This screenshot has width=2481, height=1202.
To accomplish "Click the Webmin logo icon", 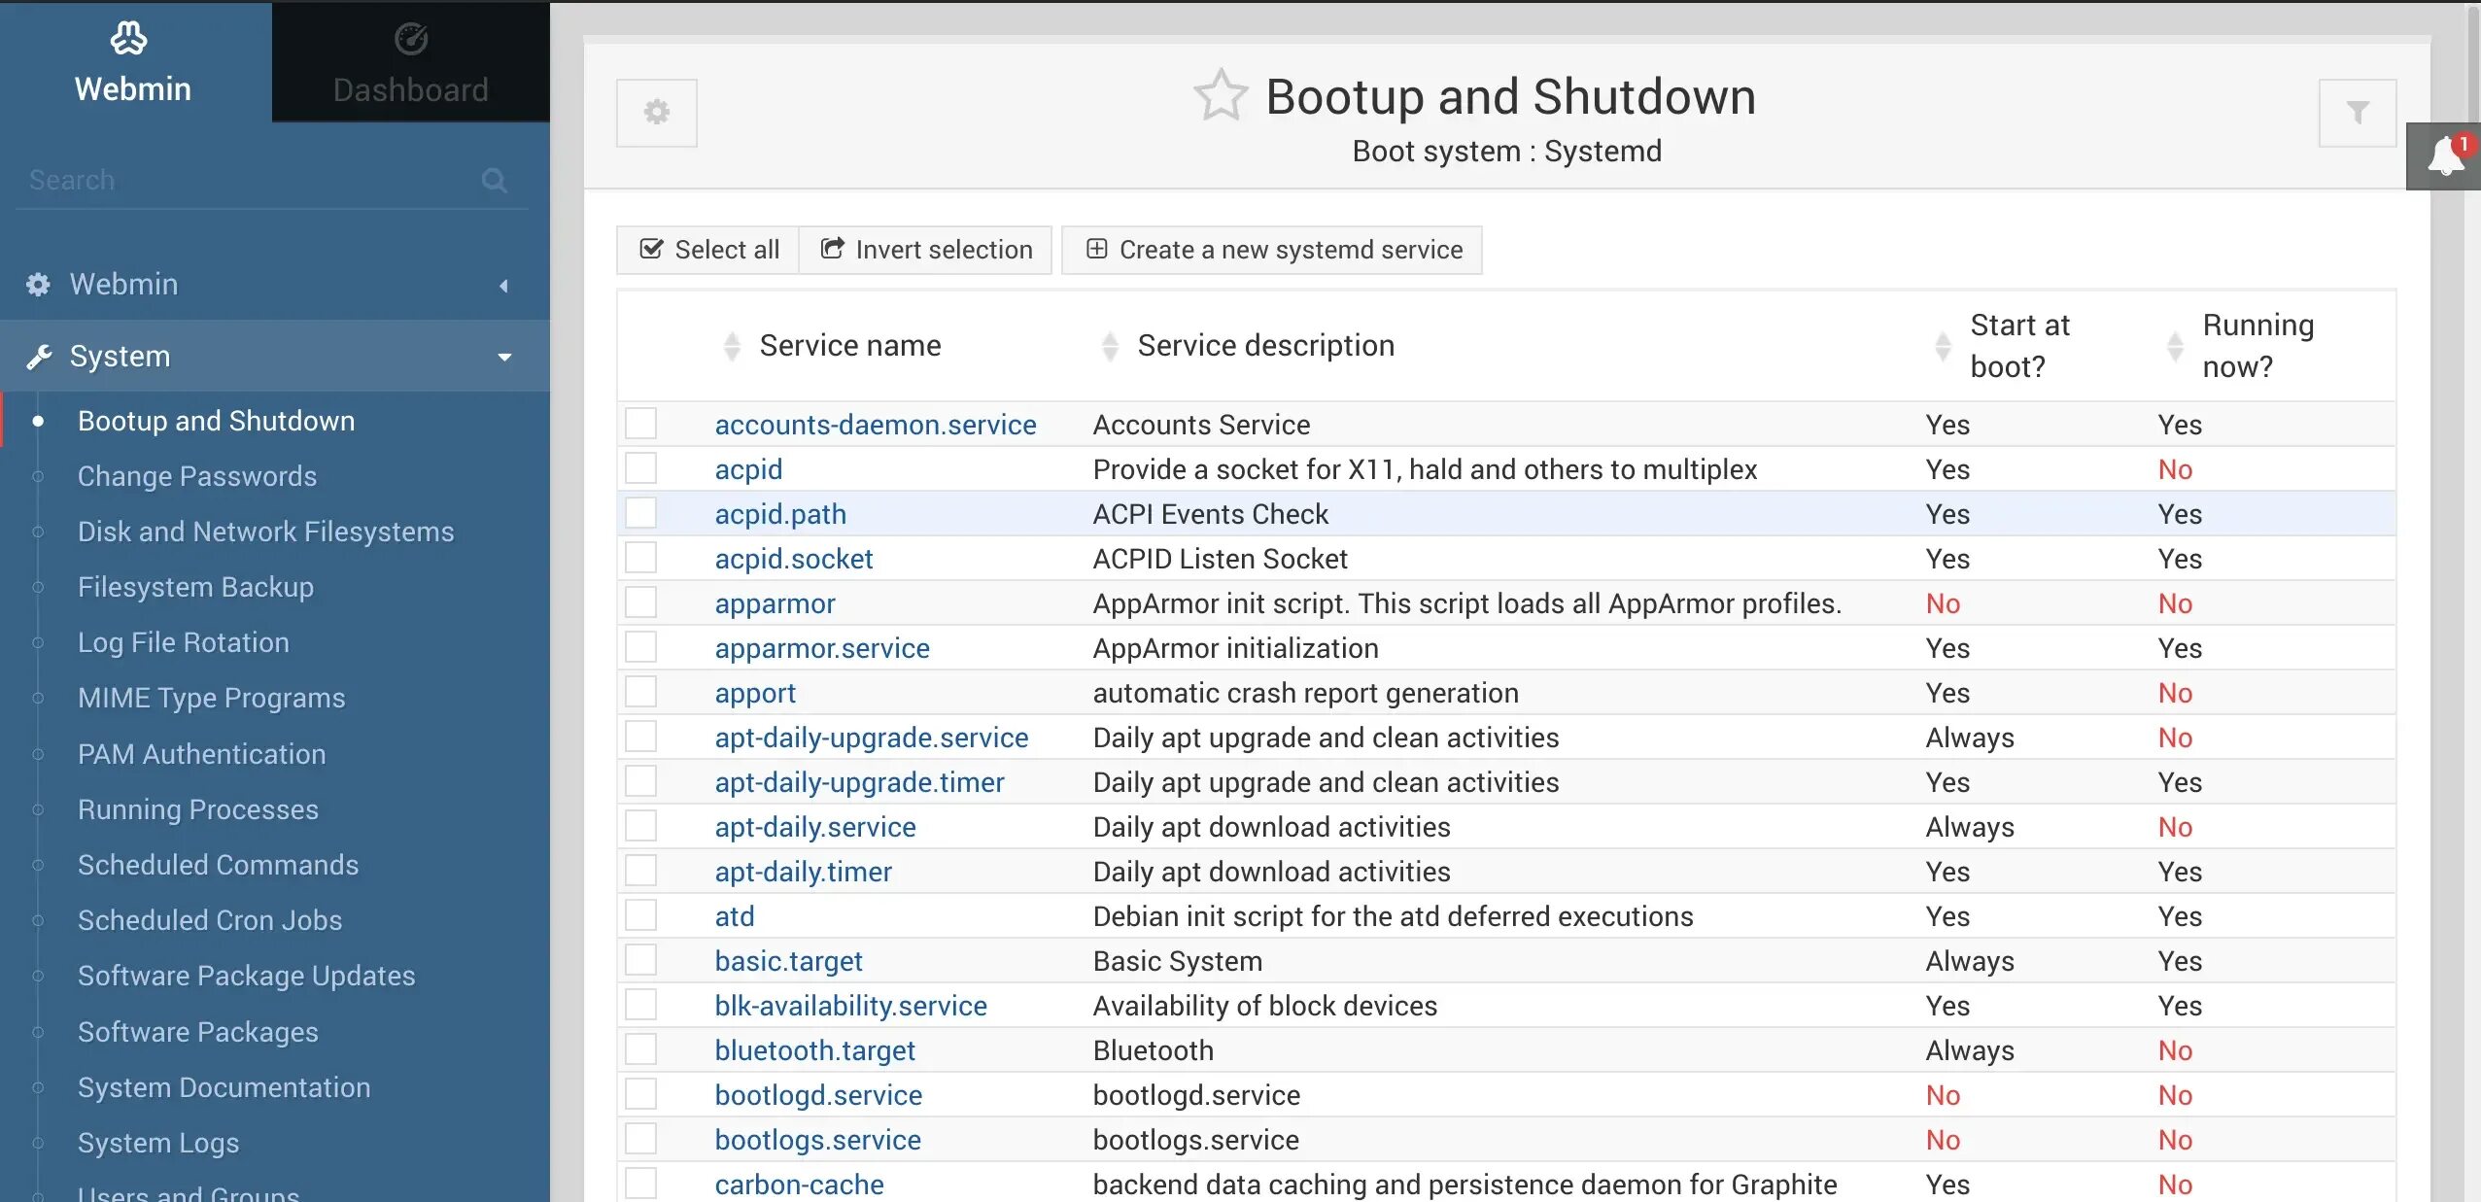I will pyautogui.click(x=128, y=39).
